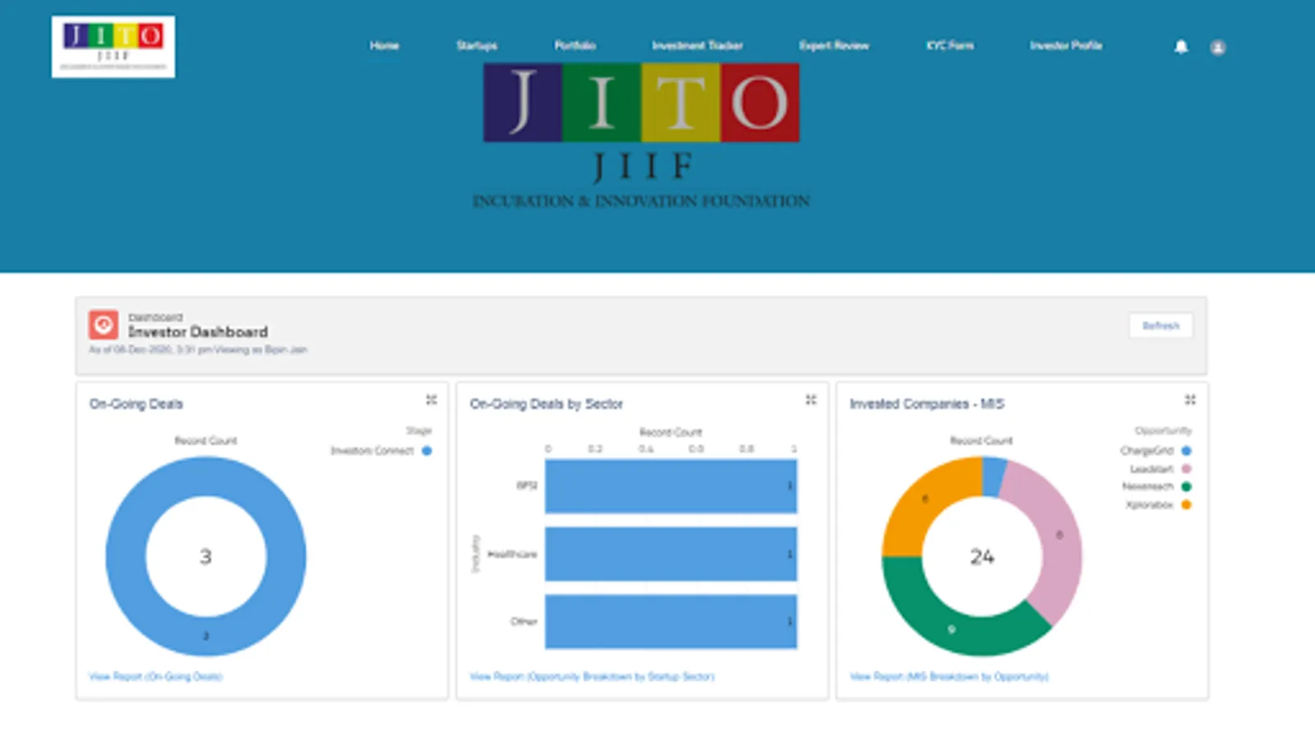Select the Expert Review nav item
This screenshot has height=740, width=1315.
coord(834,45)
